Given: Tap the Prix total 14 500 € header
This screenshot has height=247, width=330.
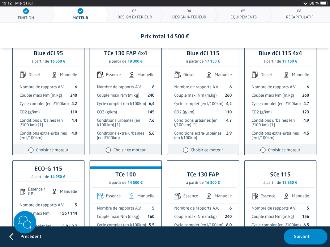Looking at the screenshot, I should pos(165,36).
